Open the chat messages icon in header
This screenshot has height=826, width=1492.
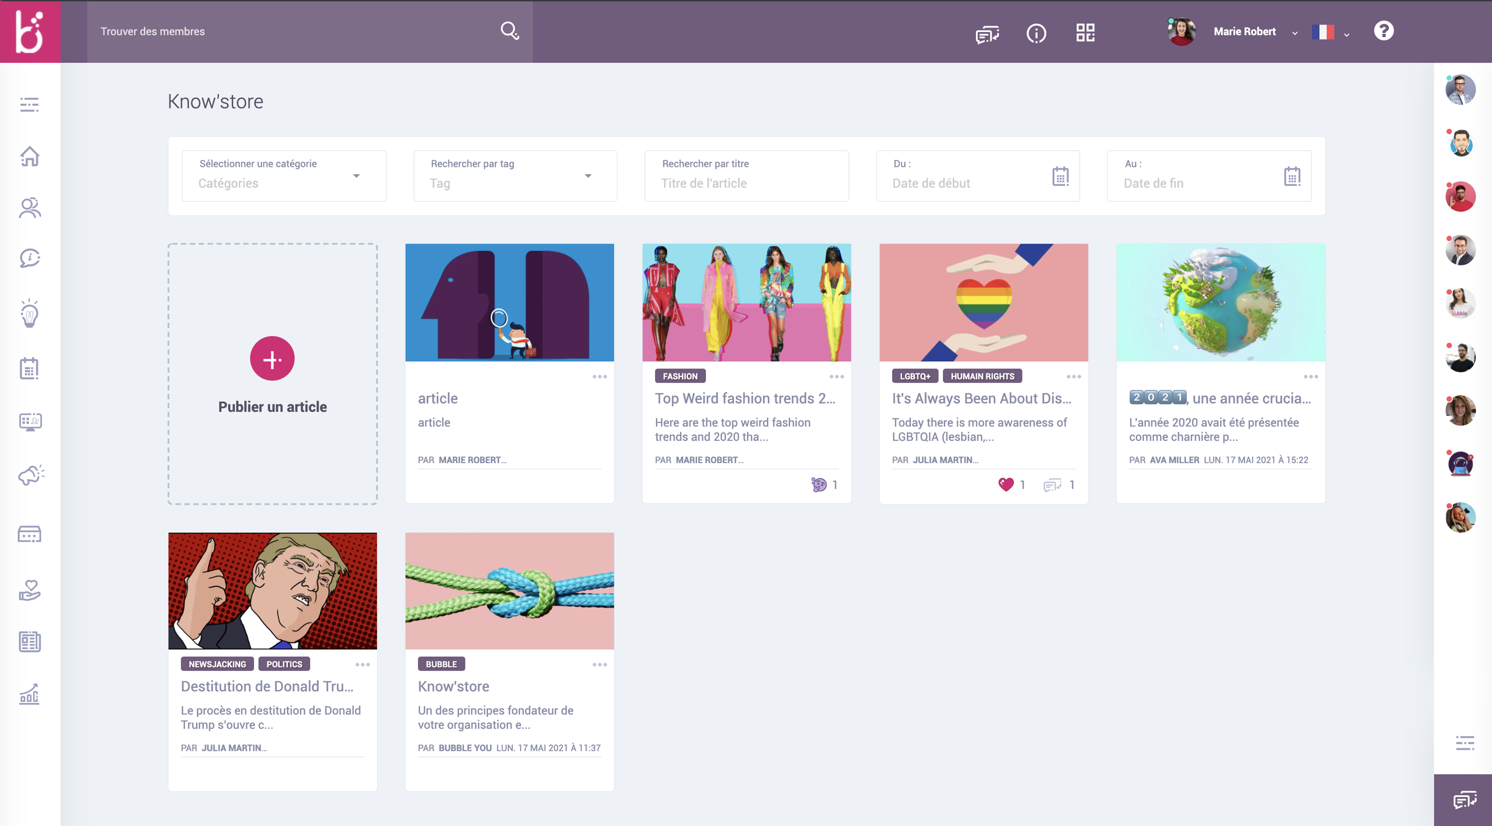987,34
